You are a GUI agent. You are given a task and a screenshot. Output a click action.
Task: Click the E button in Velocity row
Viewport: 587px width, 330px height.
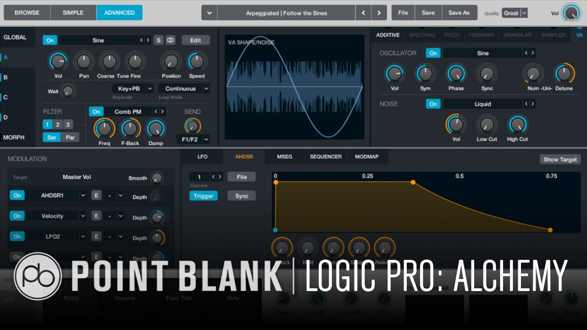coord(96,216)
